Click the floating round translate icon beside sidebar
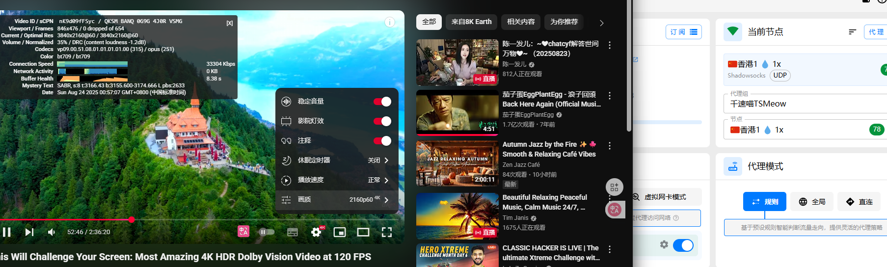Screen dimensions: 887x267 [x=615, y=210]
